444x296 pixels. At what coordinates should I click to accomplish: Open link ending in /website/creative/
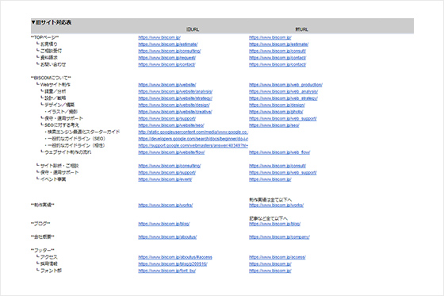pyautogui.click(x=175, y=112)
